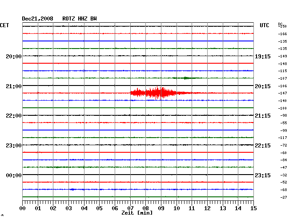The image size is (289, 220).
Task: Click the DC value -149
Action: (x=282, y=56)
